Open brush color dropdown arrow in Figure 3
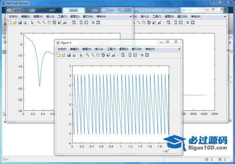This screenshot has height=164, width=235. pyautogui.click(x=117, y=55)
